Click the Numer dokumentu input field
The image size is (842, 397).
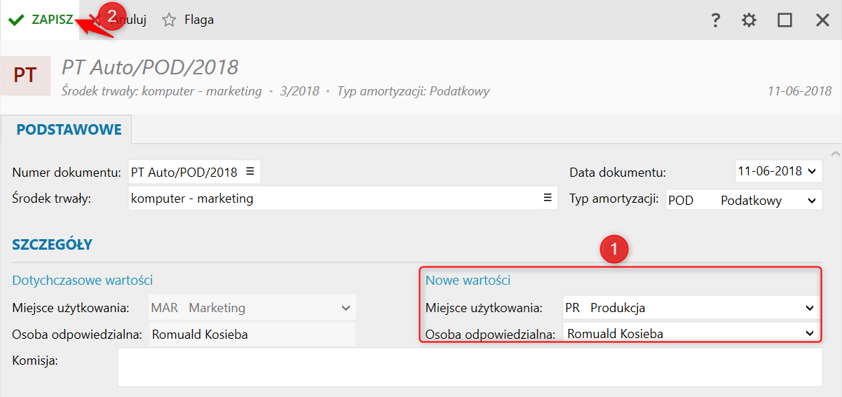pyautogui.click(x=185, y=172)
